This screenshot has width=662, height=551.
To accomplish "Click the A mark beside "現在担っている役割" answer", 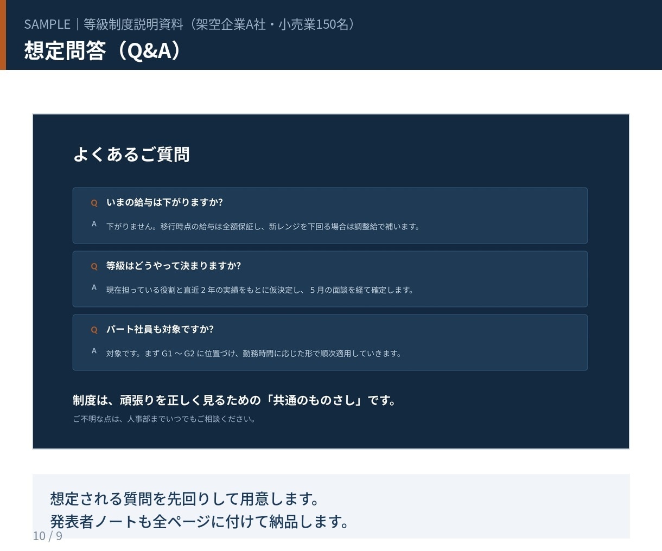I will (94, 287).
